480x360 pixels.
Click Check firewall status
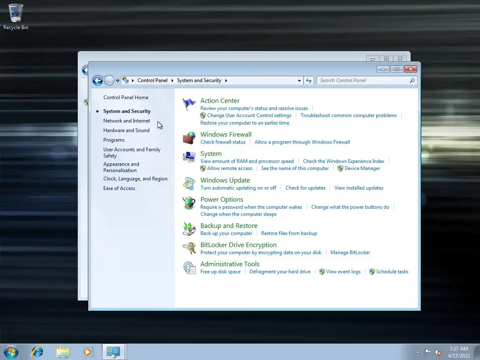point(223,142)
